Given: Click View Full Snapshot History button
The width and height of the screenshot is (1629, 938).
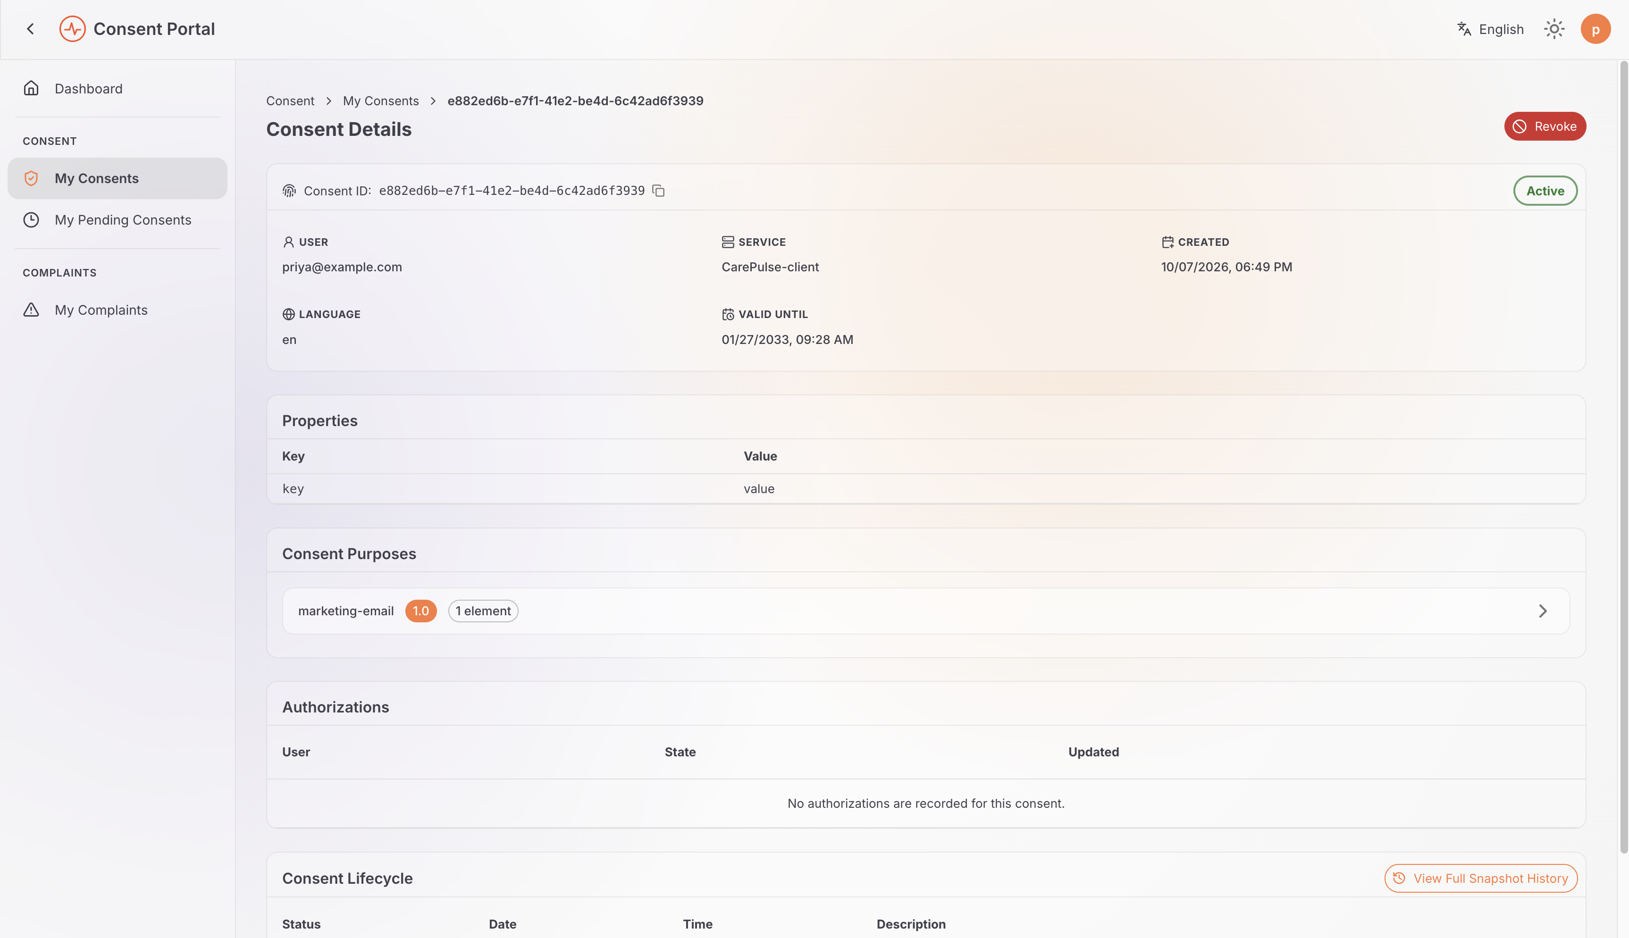Looking at the screenshot, I should click(1480, 878).
